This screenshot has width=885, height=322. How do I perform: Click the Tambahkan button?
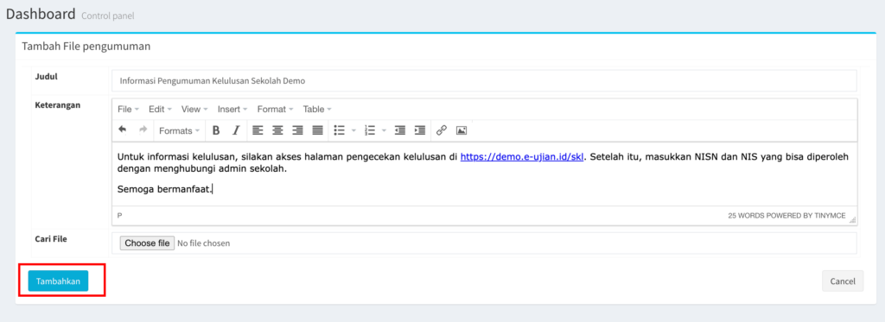click(58, 281)
